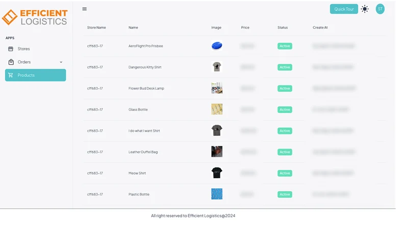Screen dimensions: 408x229
Task: Click the Products shopping cart icon
Action: [x=11, y=75]
